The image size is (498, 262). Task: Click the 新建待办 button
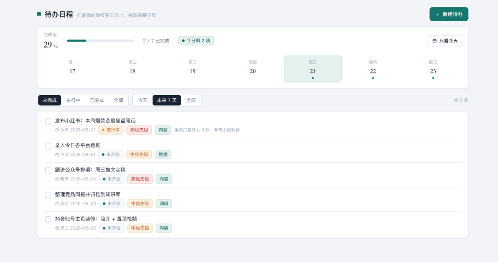pyautogui.click(x=449, y=14)
